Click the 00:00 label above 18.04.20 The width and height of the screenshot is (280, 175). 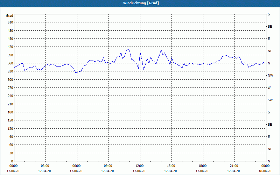266,166
